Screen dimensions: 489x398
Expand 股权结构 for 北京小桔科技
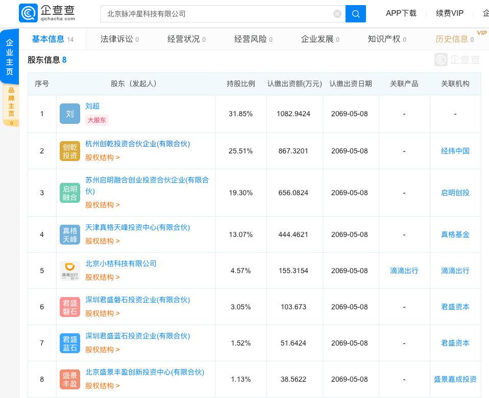click(103, 277)
